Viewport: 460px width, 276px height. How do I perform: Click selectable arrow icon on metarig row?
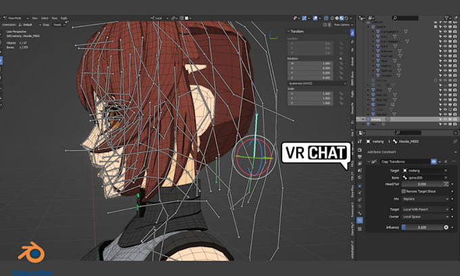440,119
